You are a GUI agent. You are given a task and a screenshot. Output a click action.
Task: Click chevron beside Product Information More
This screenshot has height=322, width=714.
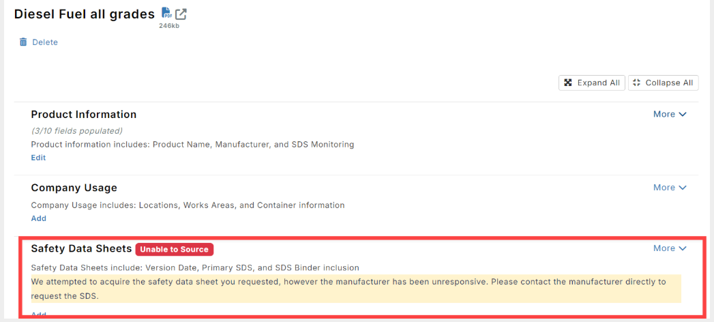coord(683,115)
